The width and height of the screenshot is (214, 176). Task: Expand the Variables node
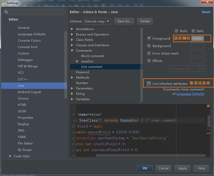[x=72, y=99]
